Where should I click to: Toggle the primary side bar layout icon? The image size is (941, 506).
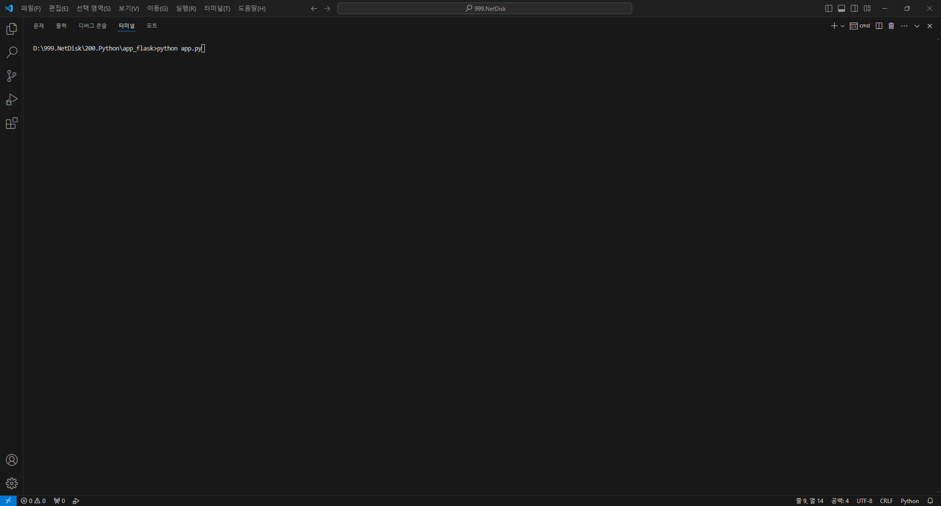[x=829, y=8]
